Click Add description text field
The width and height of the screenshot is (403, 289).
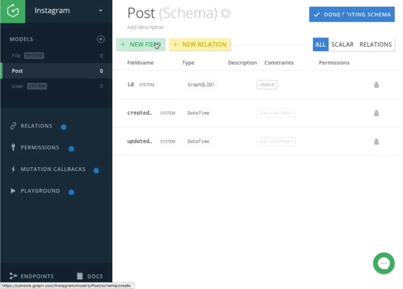[x=145, y=27]
